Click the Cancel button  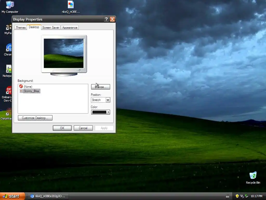coord(83,128)
